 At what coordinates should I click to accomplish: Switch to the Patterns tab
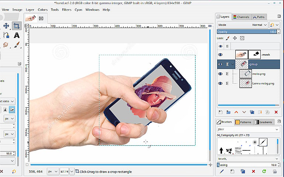(x=243, y=122)
